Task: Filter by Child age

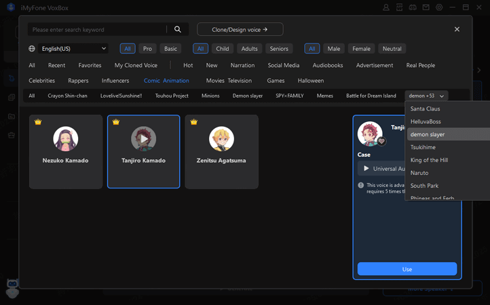Action: 222,49
